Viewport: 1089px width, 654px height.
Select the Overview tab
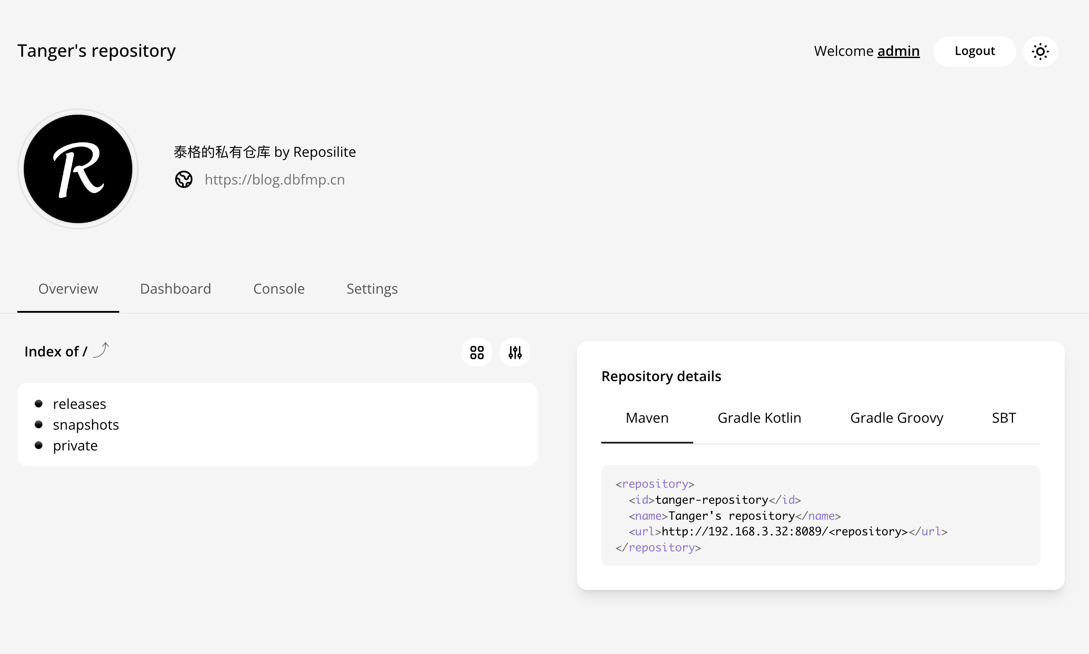point(68,288)
